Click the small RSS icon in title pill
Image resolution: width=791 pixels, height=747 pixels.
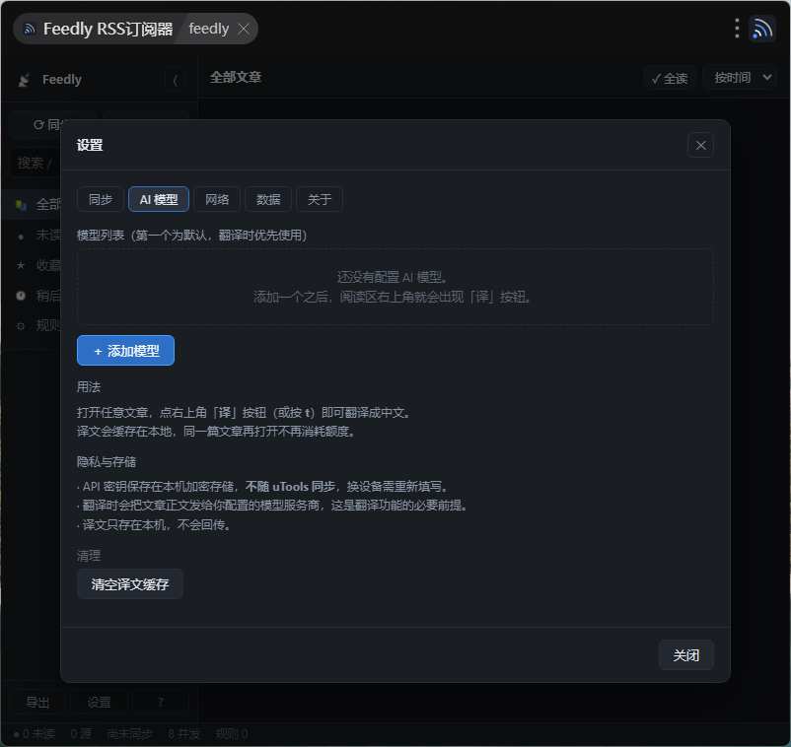(30, 29)
